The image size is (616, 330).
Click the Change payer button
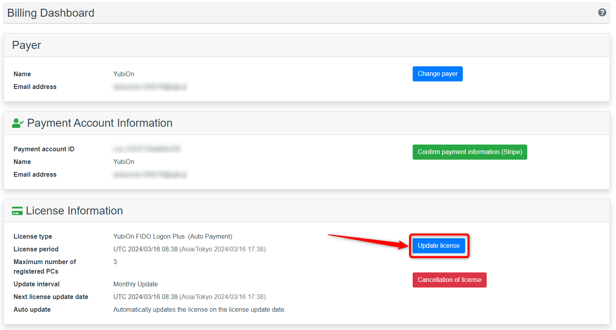pos(438,74)
